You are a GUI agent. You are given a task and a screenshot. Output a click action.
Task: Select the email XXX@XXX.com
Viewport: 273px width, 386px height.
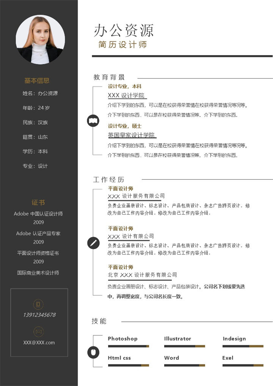pyautogui.click(x=39, y=342)
